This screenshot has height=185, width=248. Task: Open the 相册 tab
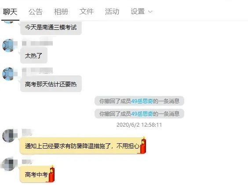click(x=61, y=12)
